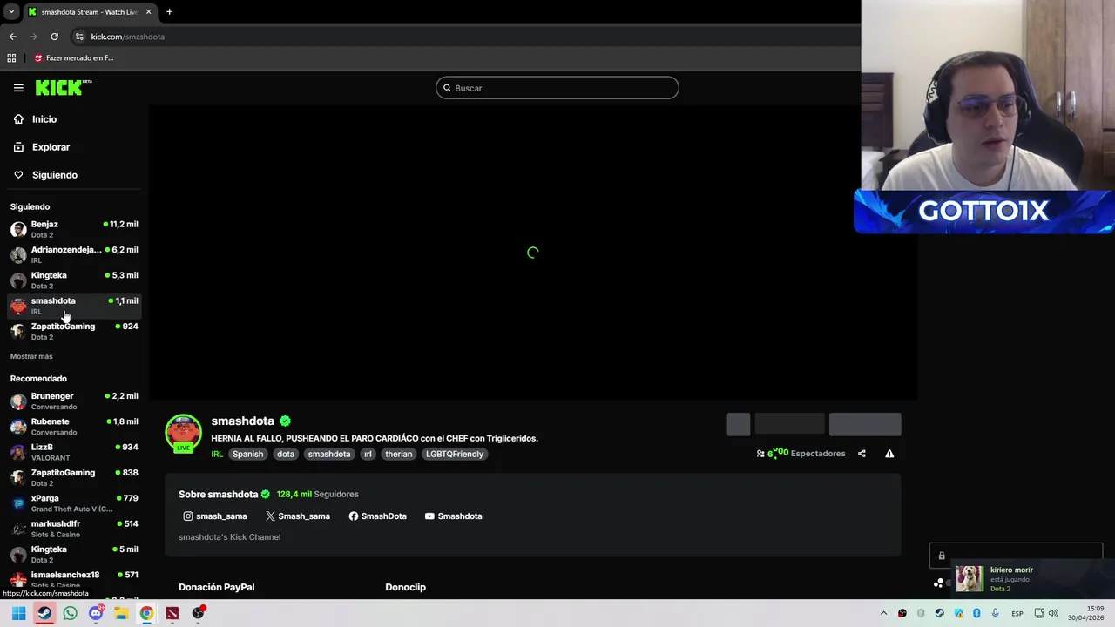Click the 128,4 mil Seguidores count
Image resolution: width=1115 pixels, height=627 pixels.
coord(317,494)
